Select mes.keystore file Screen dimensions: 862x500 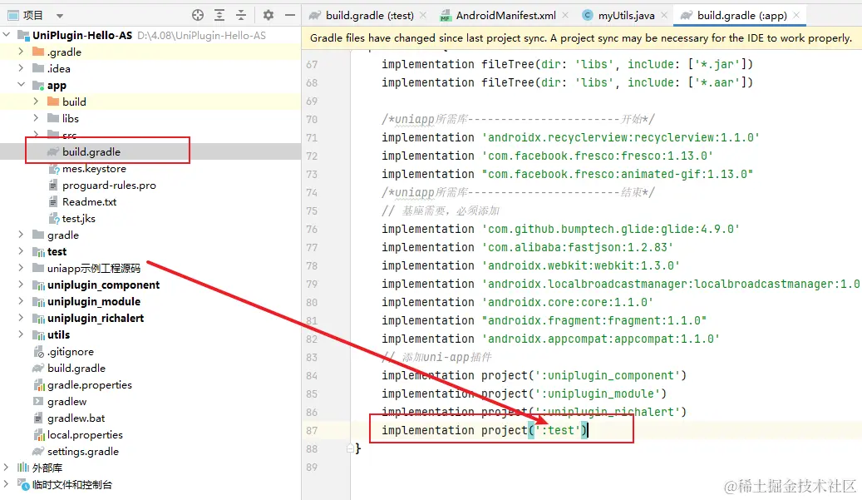point(94,168)
